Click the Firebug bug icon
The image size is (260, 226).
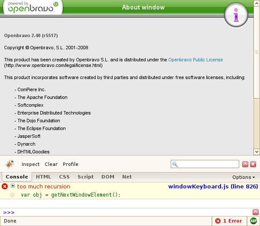coord(10,164)
